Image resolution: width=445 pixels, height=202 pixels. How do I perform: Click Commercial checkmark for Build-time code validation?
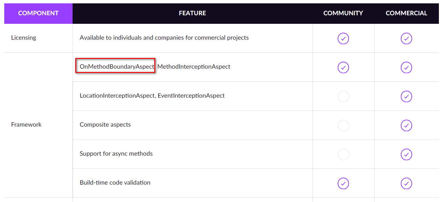406,183
